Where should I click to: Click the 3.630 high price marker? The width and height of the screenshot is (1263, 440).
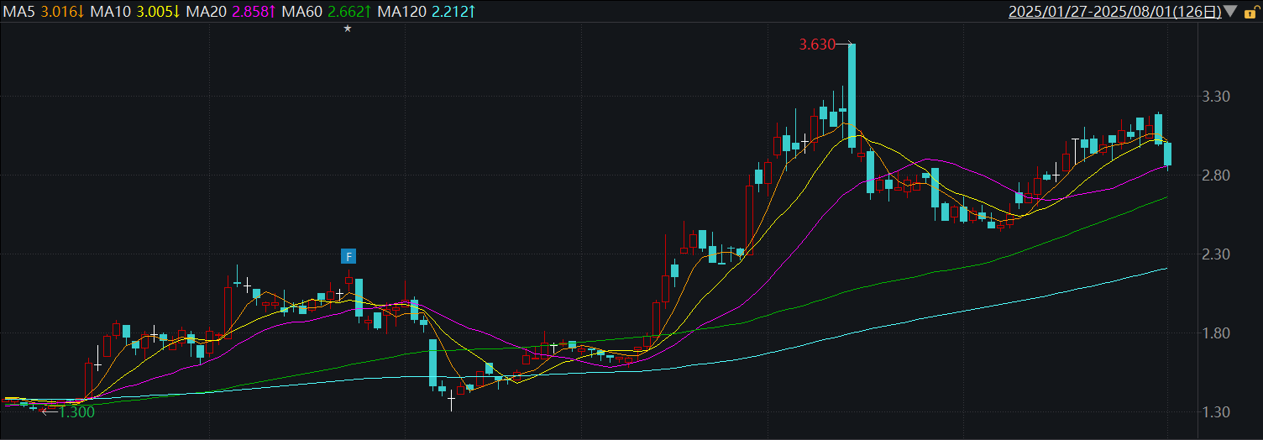coord(817,45)
